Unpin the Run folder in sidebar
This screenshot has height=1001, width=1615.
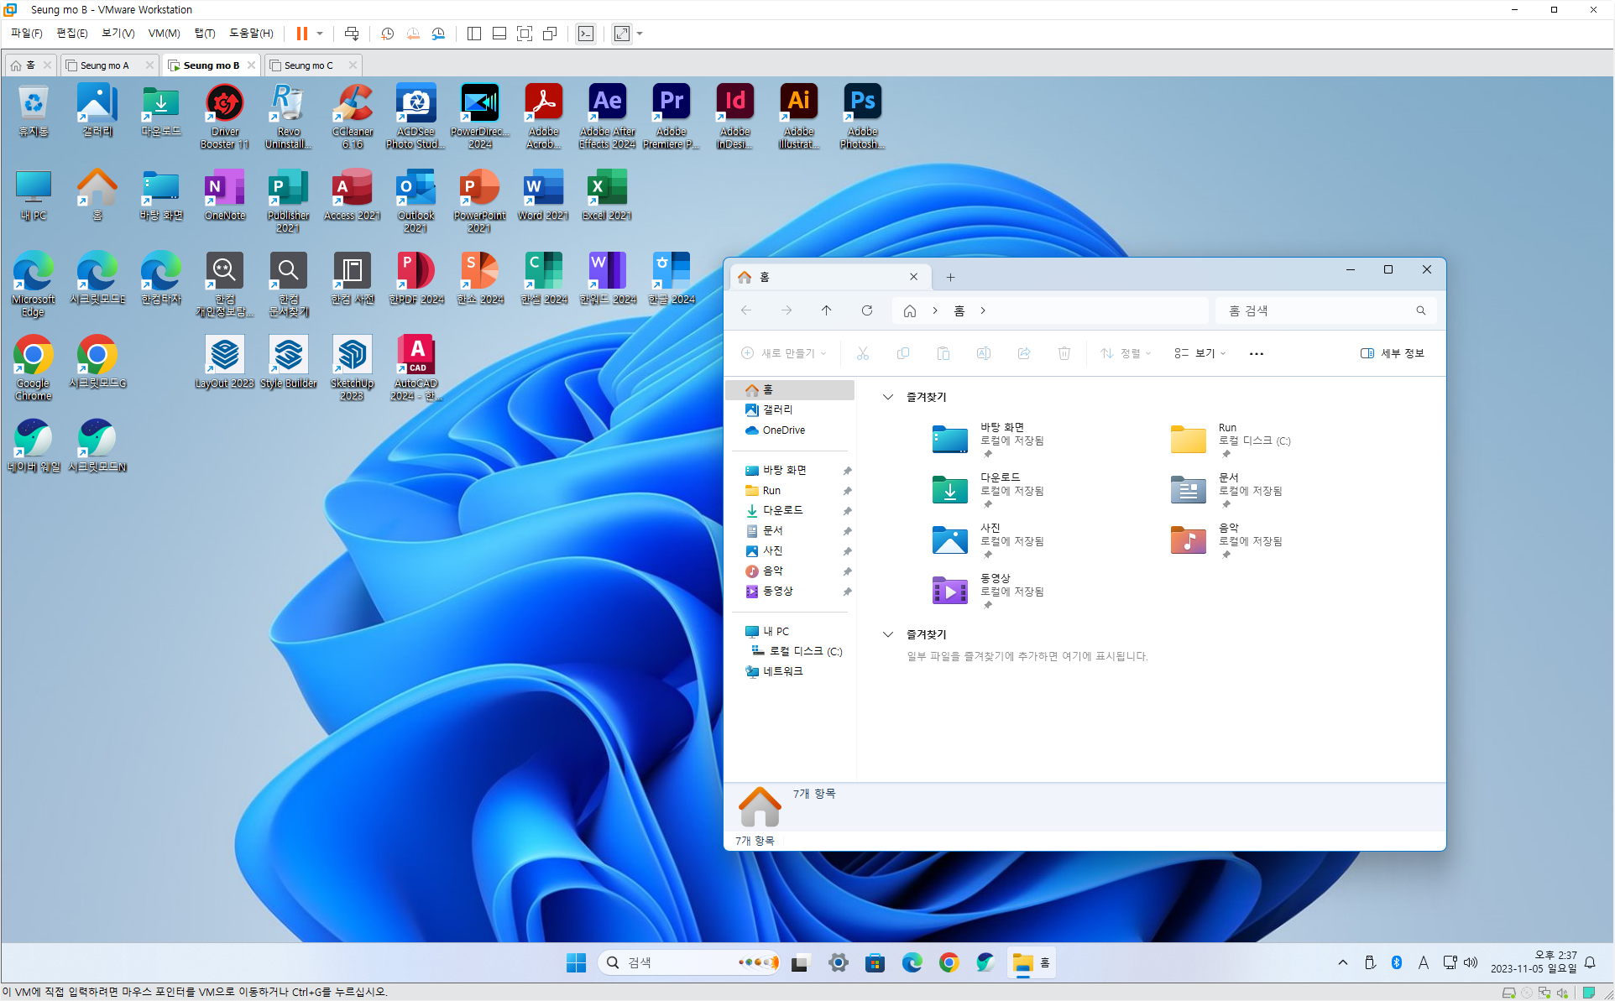coord(847,491)
